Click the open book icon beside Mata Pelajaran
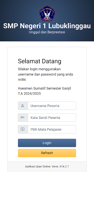 22,129
